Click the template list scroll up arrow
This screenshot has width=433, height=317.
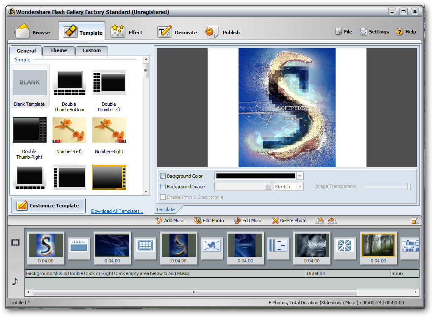[146, 59]
